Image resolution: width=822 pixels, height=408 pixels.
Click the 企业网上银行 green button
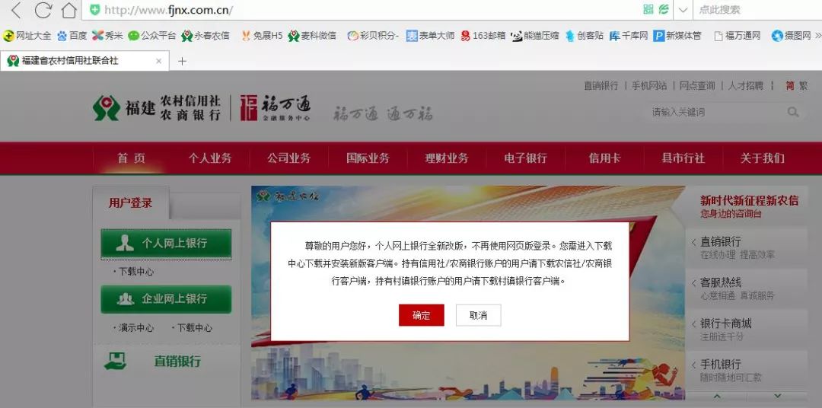click(166, 299)
